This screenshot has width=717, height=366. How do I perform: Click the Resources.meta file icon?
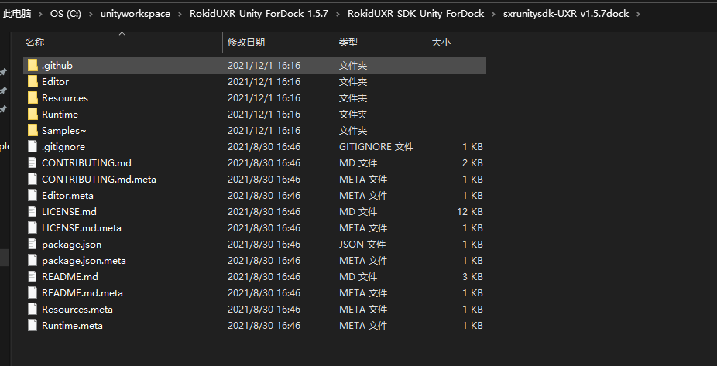pos(32,309)
